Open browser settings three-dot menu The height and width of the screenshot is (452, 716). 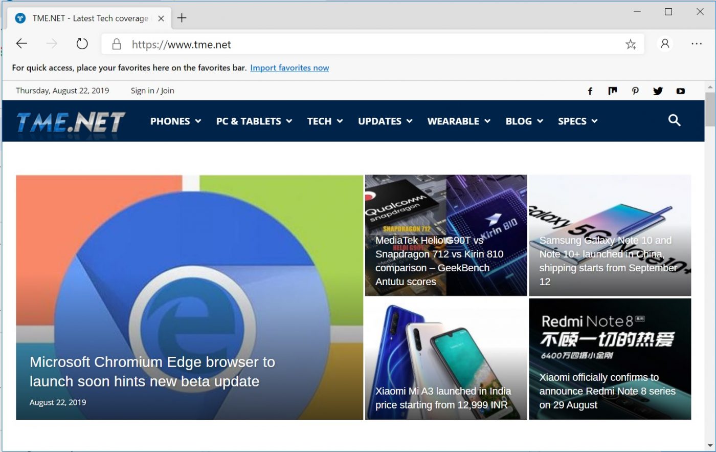point(697,44)
